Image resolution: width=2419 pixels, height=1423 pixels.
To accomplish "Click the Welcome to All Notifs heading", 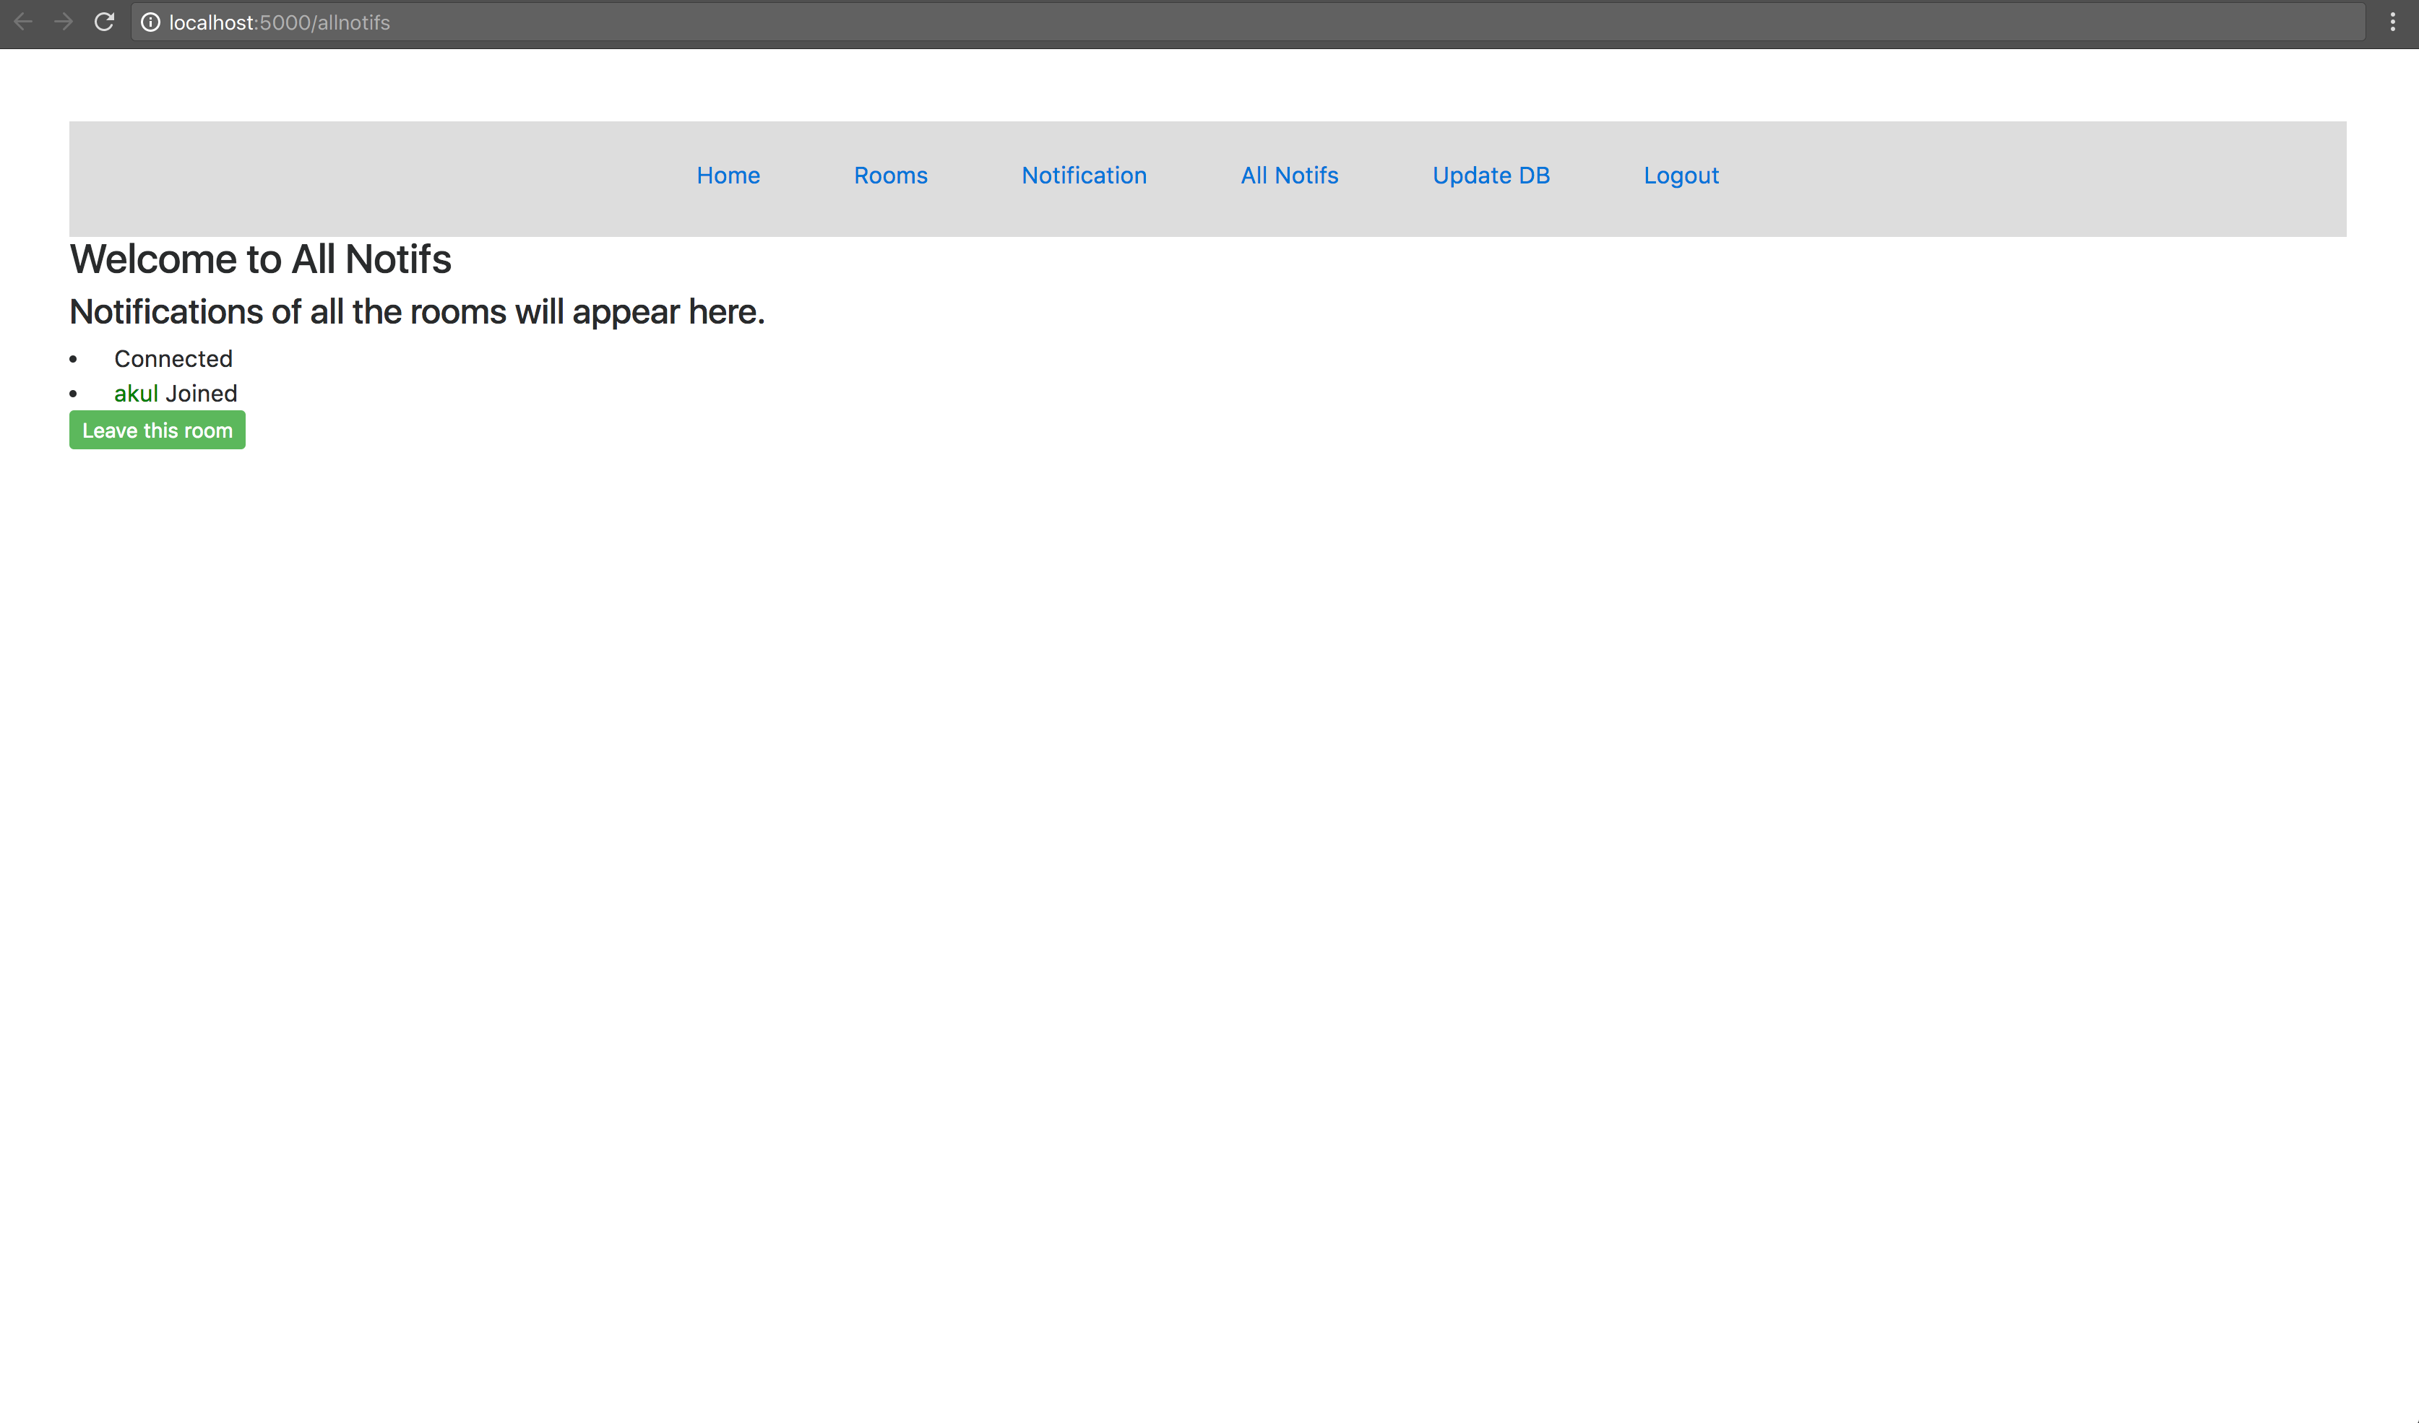I will coord(260,259).
